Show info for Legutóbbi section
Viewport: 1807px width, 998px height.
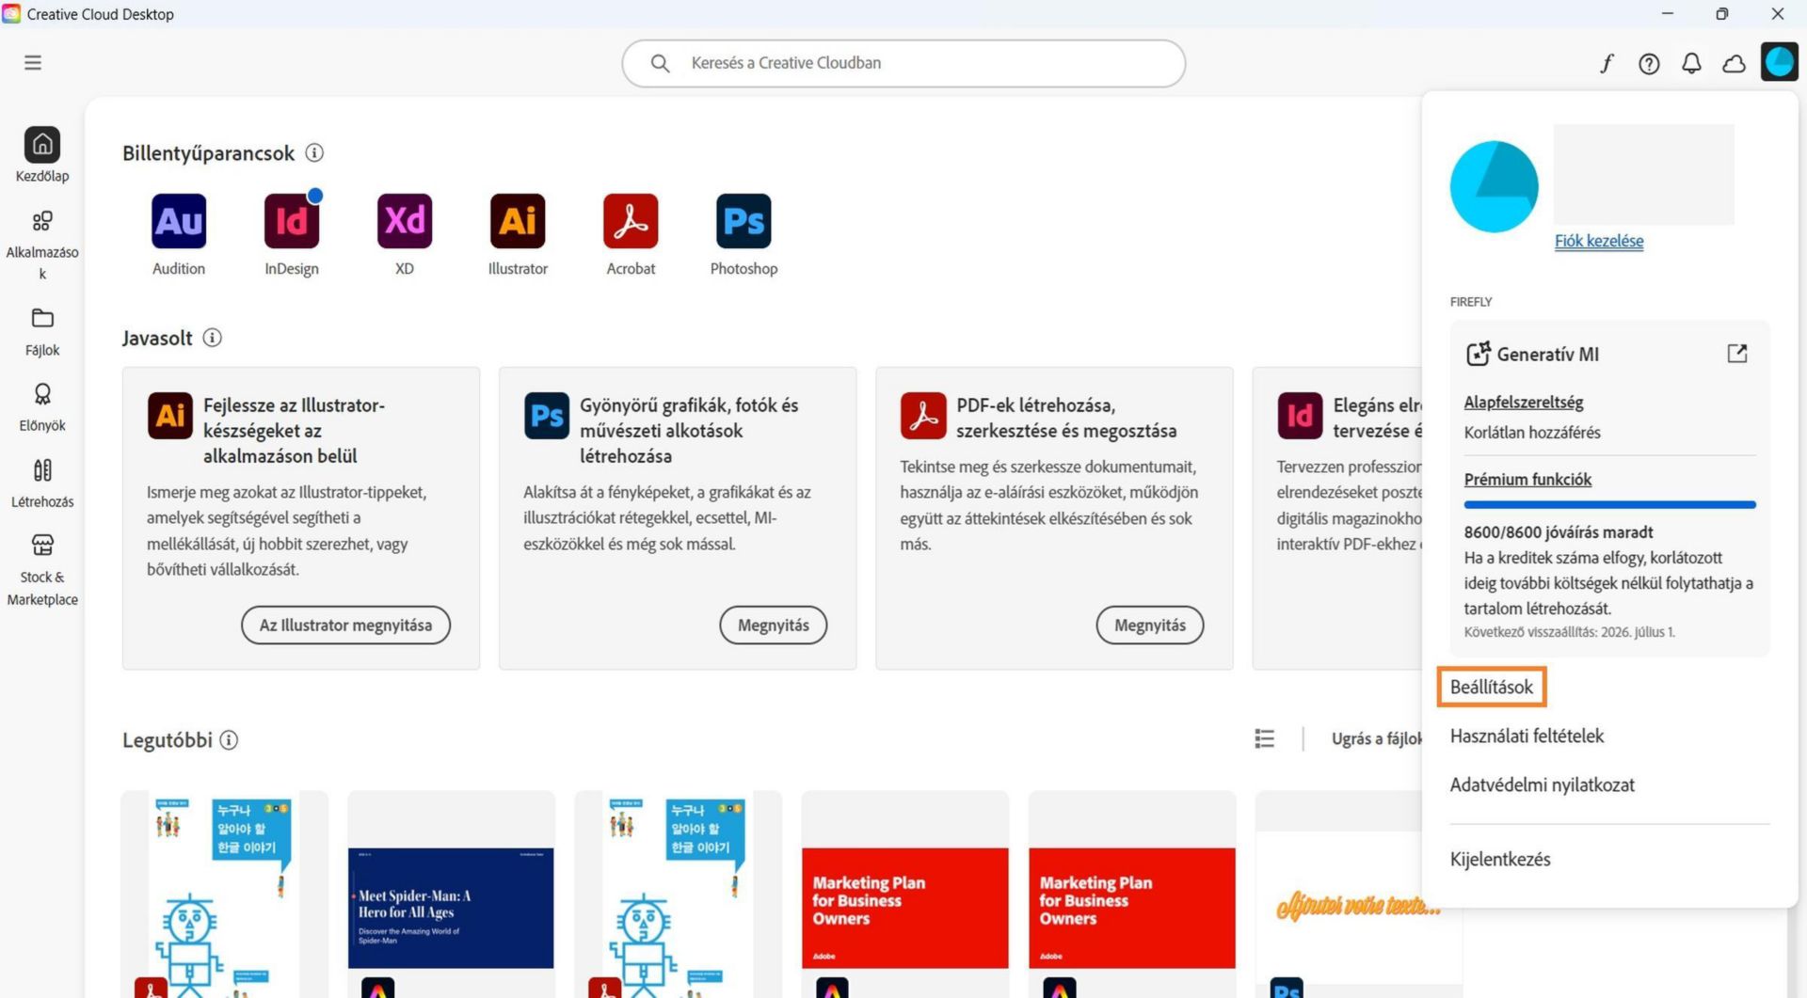pyautogui.click(x=229, y=740)
